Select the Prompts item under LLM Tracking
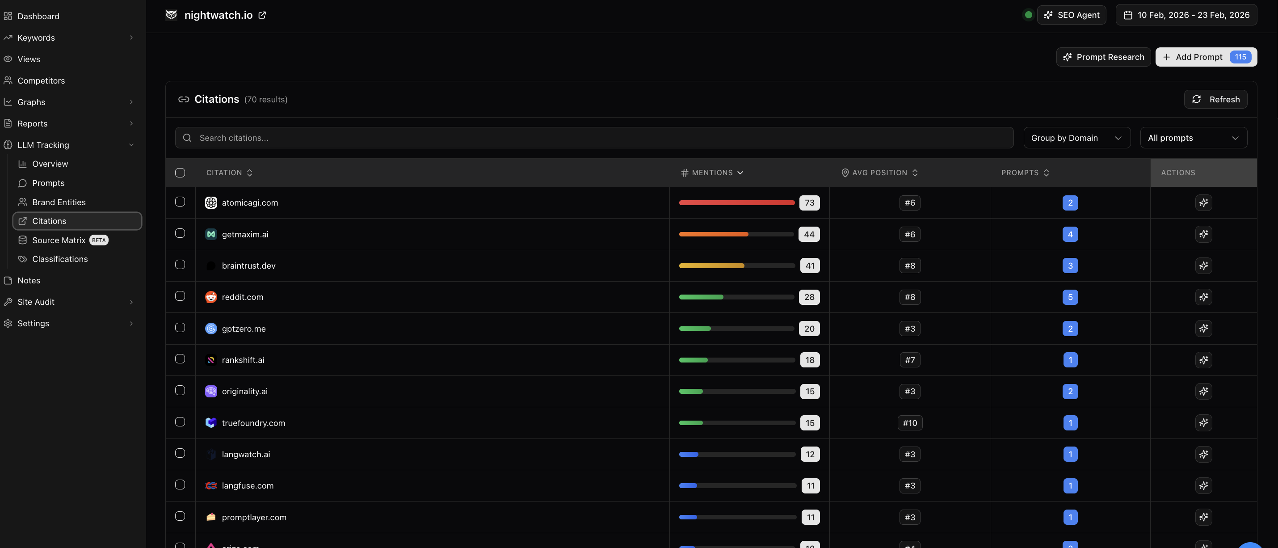 48,183
